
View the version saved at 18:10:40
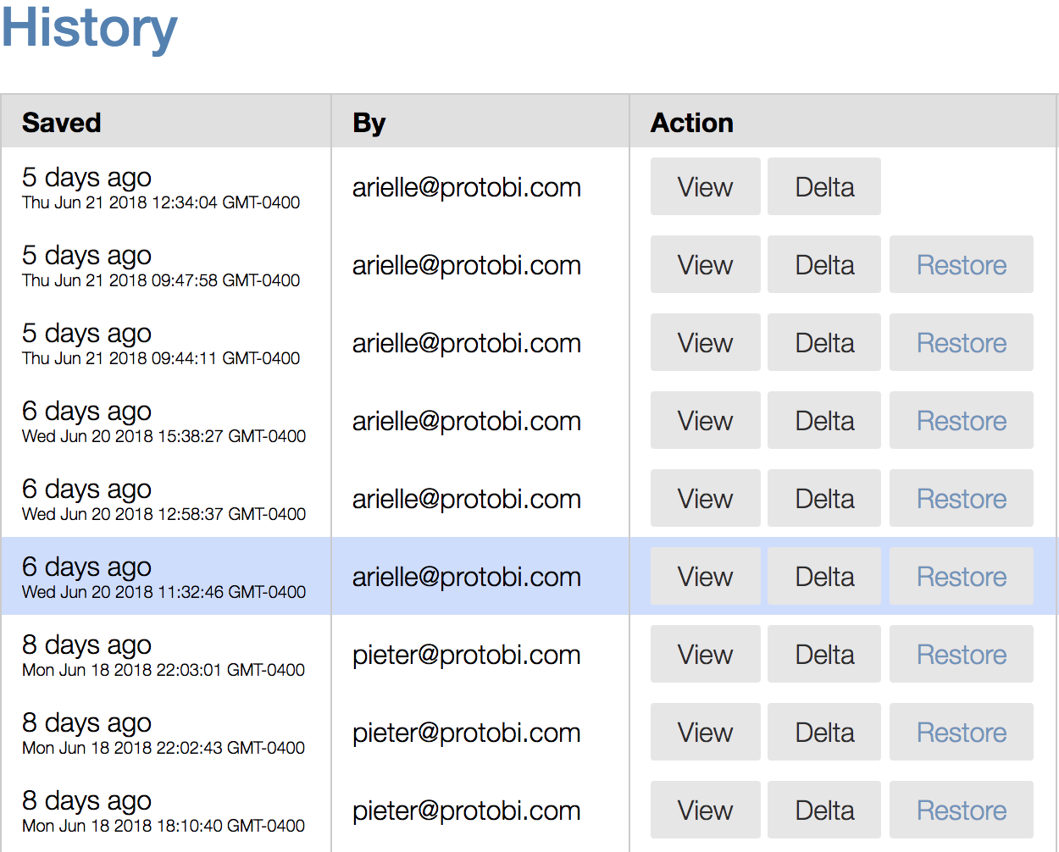[705, 810]
